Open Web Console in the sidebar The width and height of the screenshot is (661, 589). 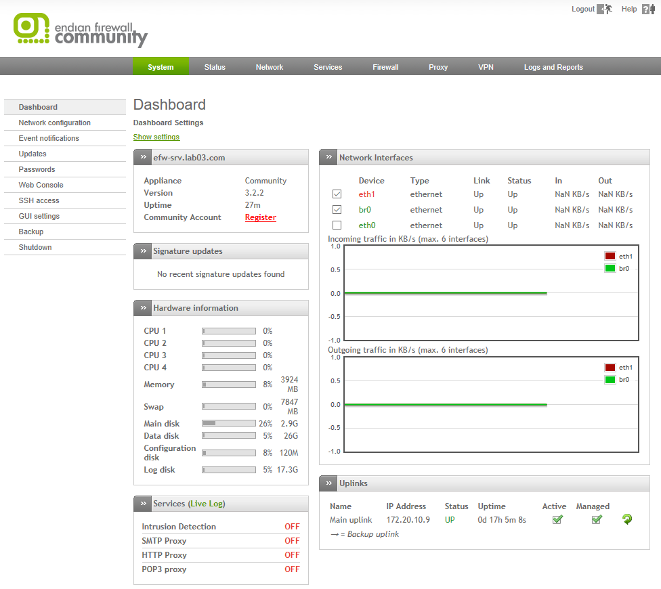(x=65, y=185)
